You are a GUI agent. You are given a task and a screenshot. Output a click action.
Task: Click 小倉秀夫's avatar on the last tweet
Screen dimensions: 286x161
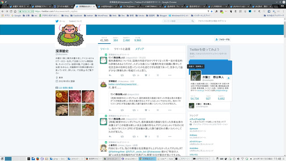coord(103,148)
